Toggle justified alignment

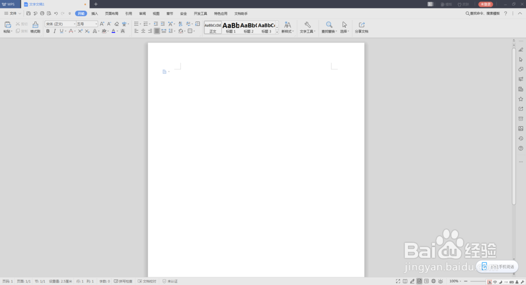click(x=157, y=31)
